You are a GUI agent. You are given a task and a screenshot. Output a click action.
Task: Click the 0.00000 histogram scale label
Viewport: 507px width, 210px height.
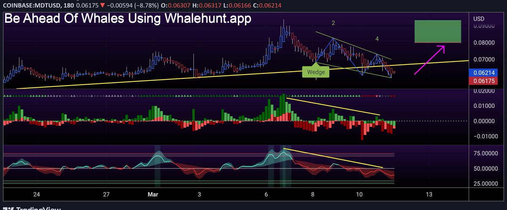coord(484,121)
